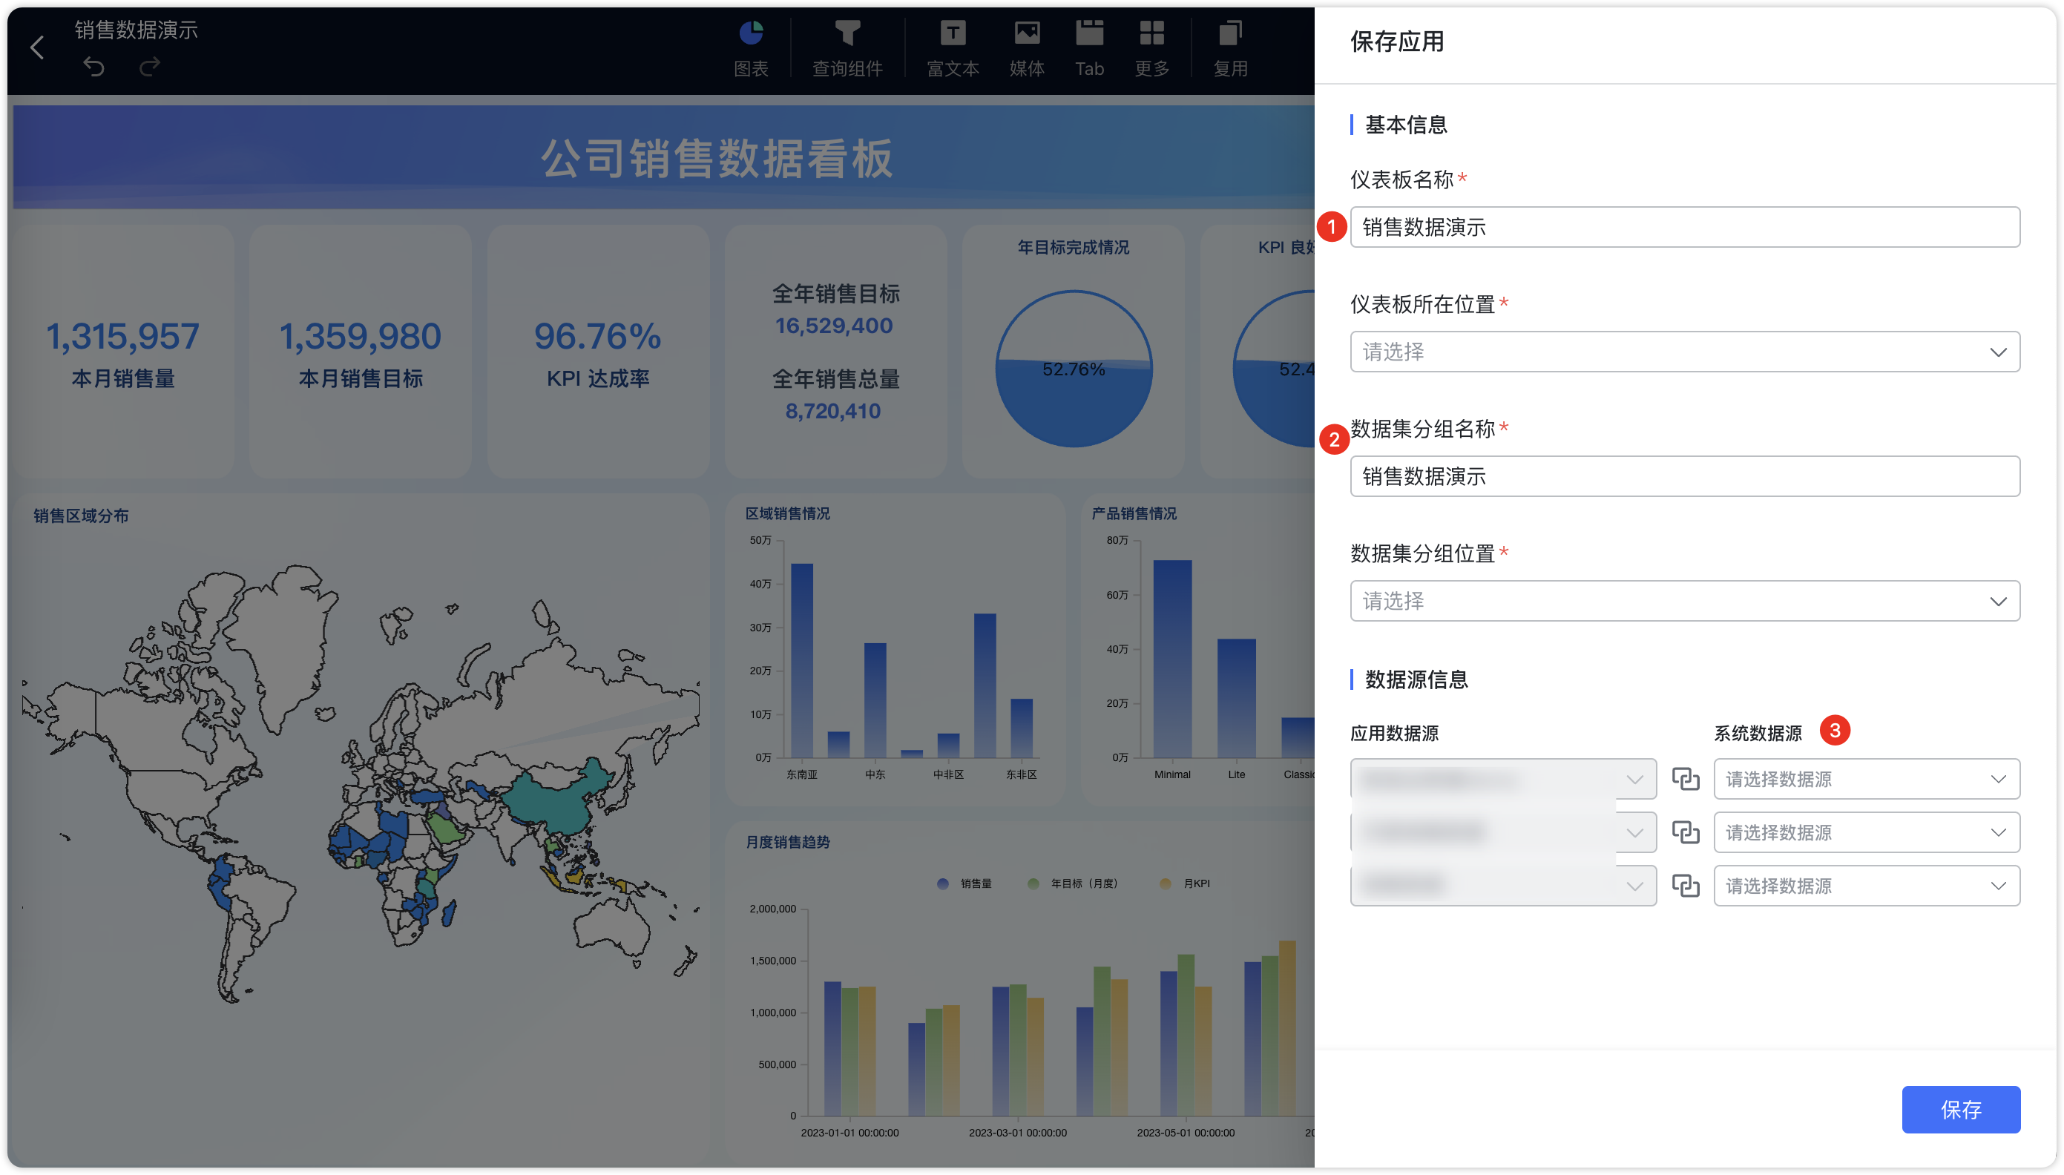Click the first row datasource copy icon
The width and height of the screenshot is (2064, 1175).
[1685, 779]
